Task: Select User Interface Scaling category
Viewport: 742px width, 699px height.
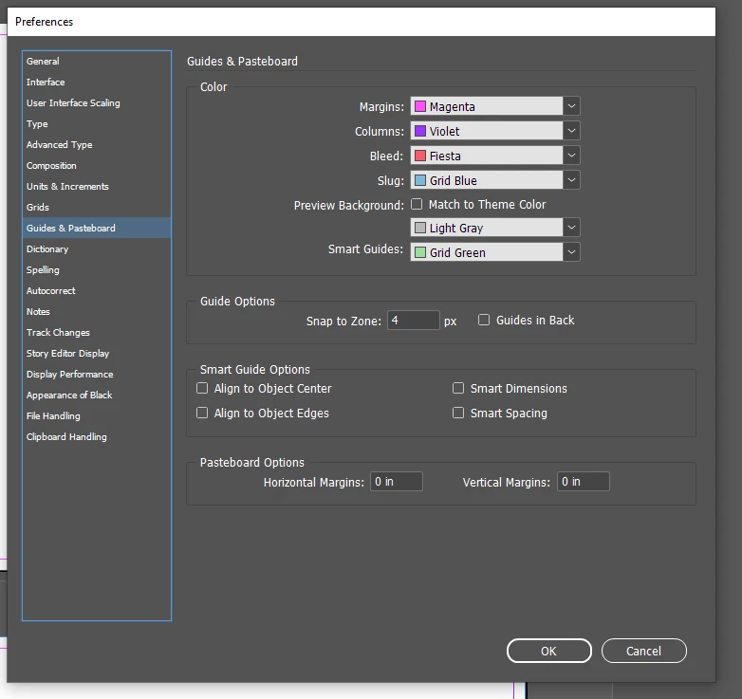Action: (97, 102)
